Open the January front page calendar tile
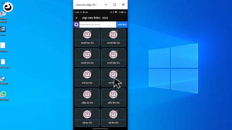 coord(87,38)
